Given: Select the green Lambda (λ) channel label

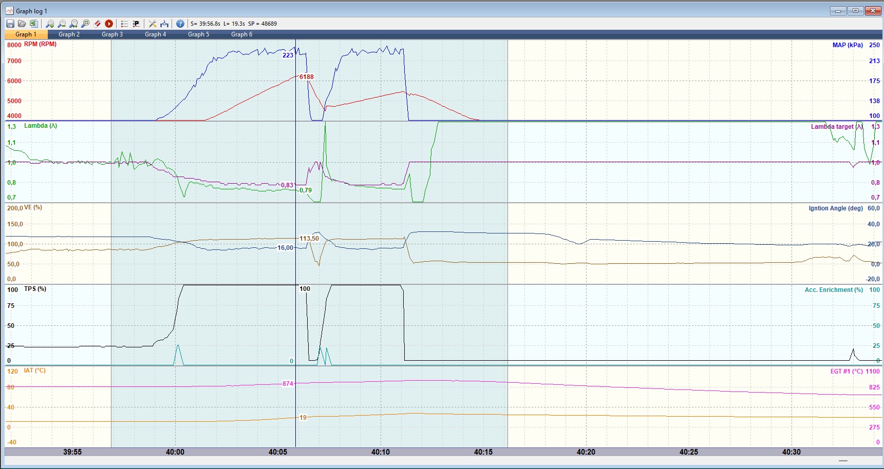Looking at the screenshot, I should (41, 126).
